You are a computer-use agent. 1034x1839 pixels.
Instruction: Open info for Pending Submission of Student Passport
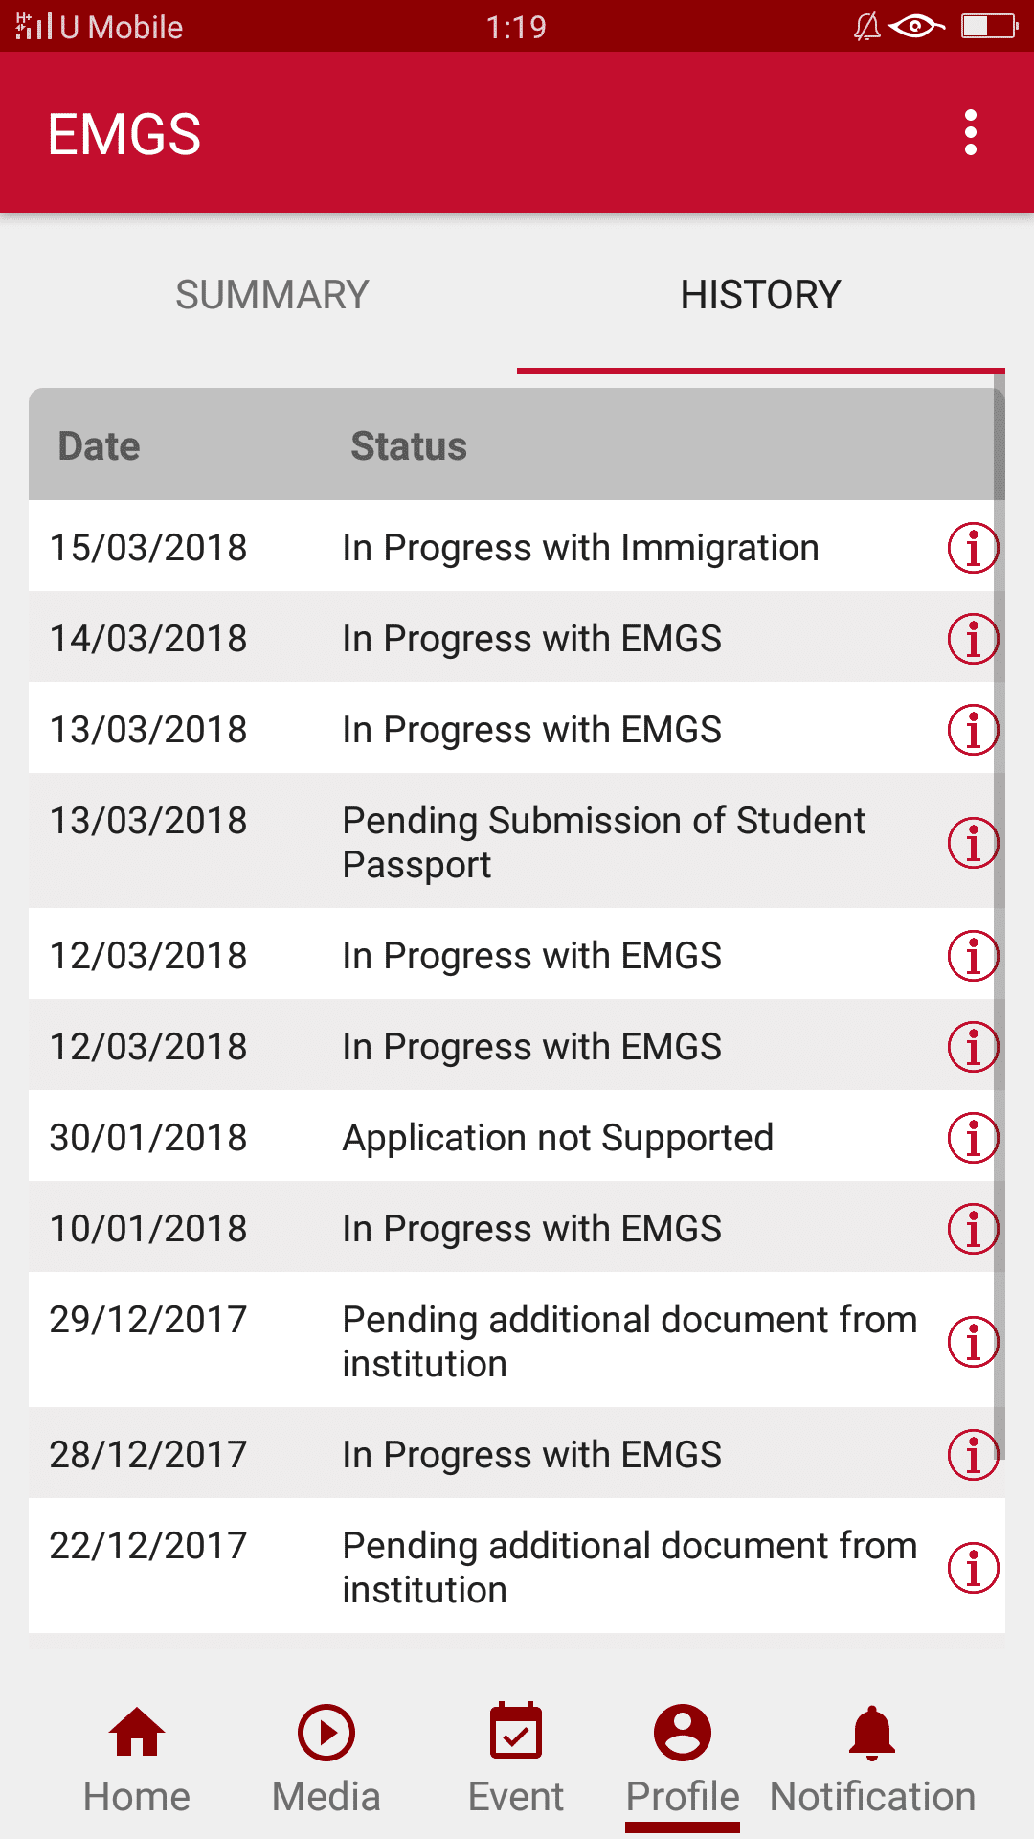(973, 843)
